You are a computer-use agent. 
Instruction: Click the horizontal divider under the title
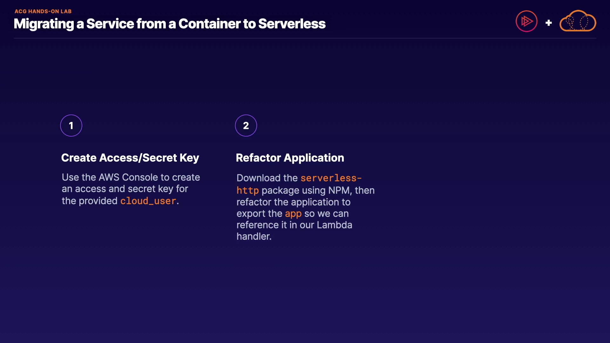(305, 38)
